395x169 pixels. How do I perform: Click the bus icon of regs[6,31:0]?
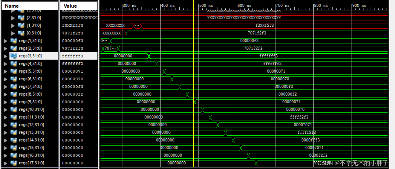pos(13,79)
